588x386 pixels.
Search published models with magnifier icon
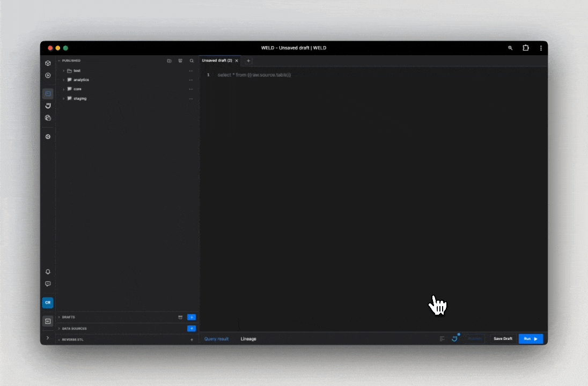[192, 61]
